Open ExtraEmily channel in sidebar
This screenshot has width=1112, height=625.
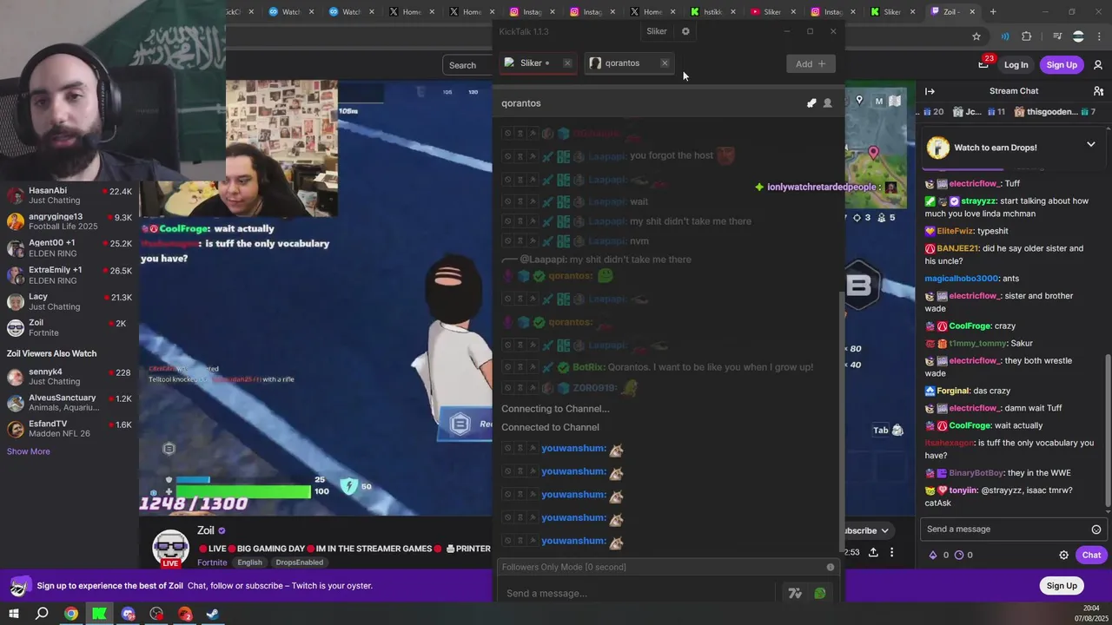(x=69, y=275)
